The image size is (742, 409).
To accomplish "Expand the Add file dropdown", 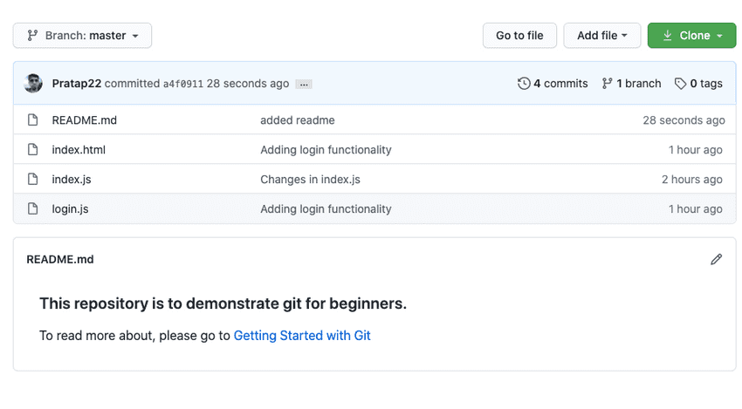I will [602, 36].
